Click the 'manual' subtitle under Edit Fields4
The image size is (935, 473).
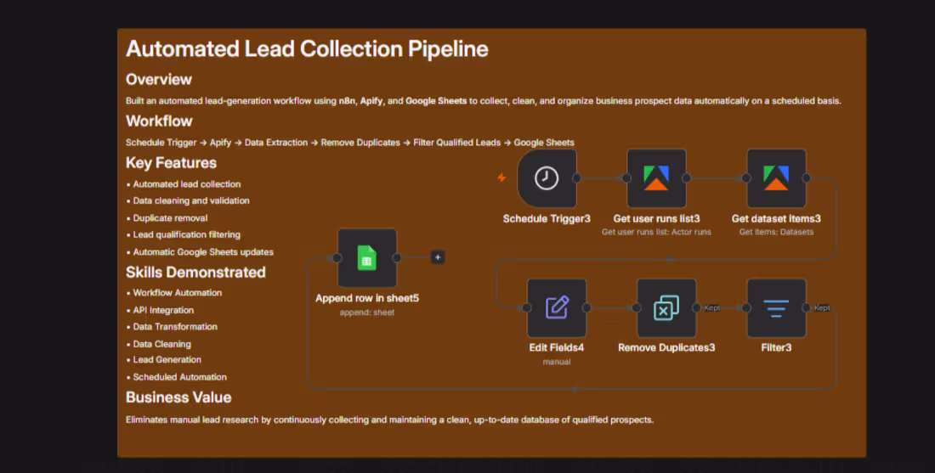point(557,362)
